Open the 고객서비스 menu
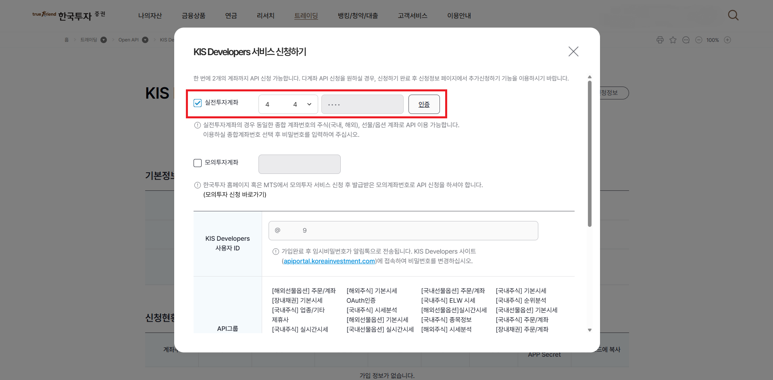The width and height of the screenshot is (773, 380). [x=413, y=16]
